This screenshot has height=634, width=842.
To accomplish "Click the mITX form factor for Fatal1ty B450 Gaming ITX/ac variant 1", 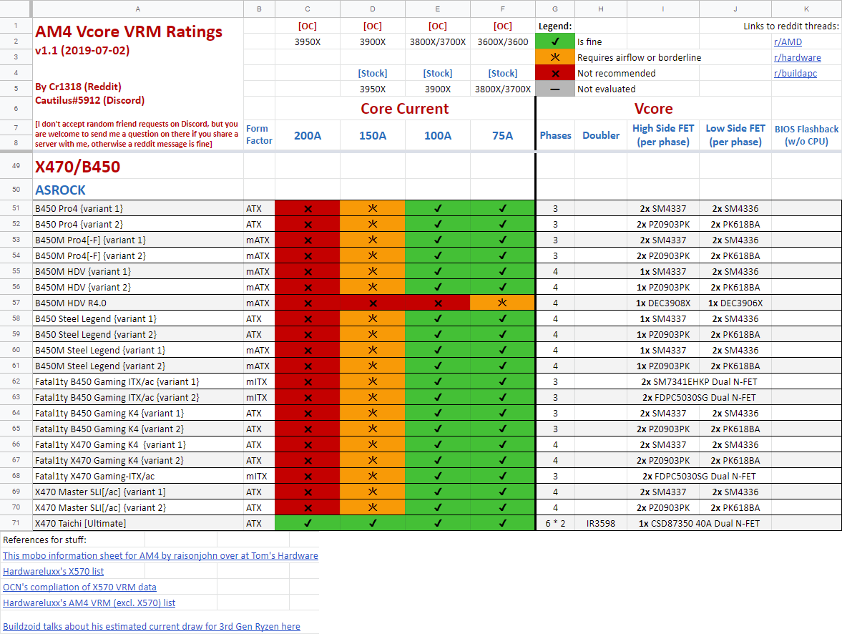I will (x=259, y=381).
